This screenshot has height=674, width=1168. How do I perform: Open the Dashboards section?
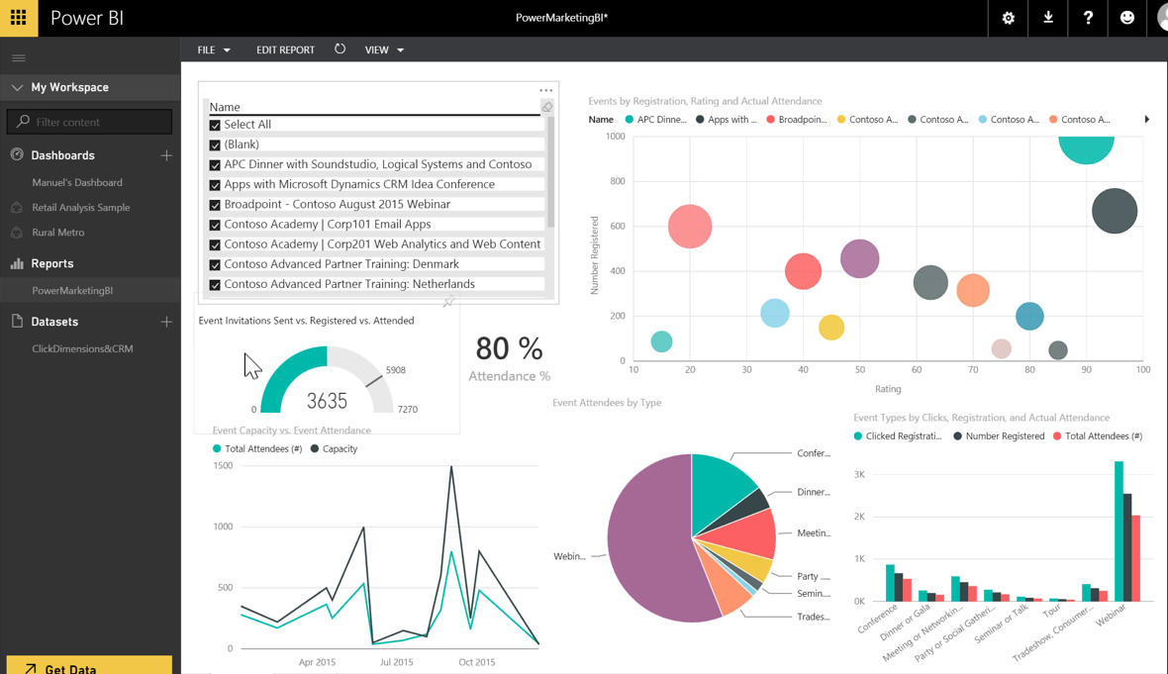(x=62, y=155)
